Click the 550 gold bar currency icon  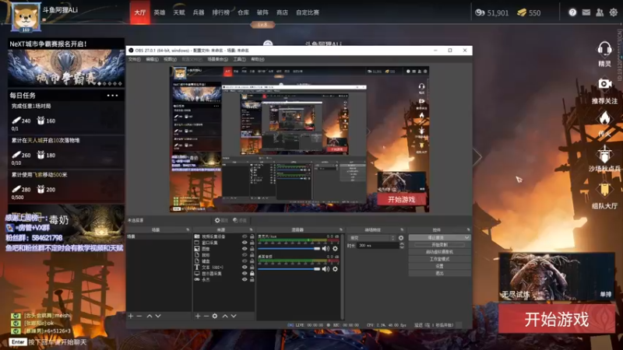(x=522, y=12)
